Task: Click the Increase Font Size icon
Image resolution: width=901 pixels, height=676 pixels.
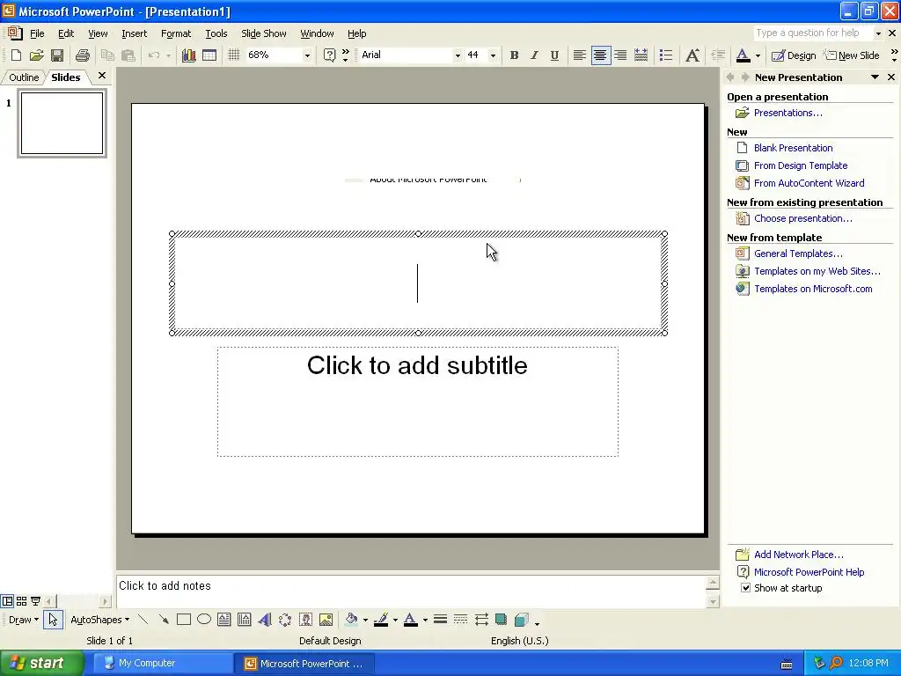Action: (692, 55)
